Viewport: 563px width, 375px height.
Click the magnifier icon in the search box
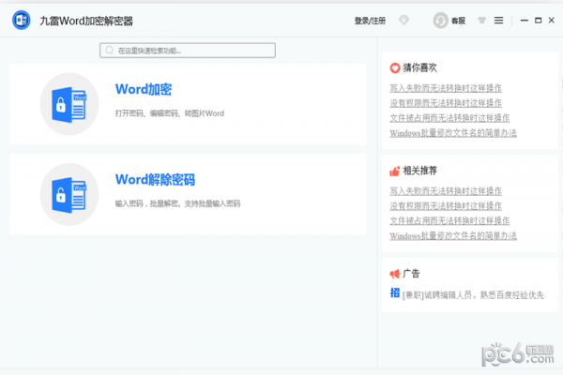[110, 51]
